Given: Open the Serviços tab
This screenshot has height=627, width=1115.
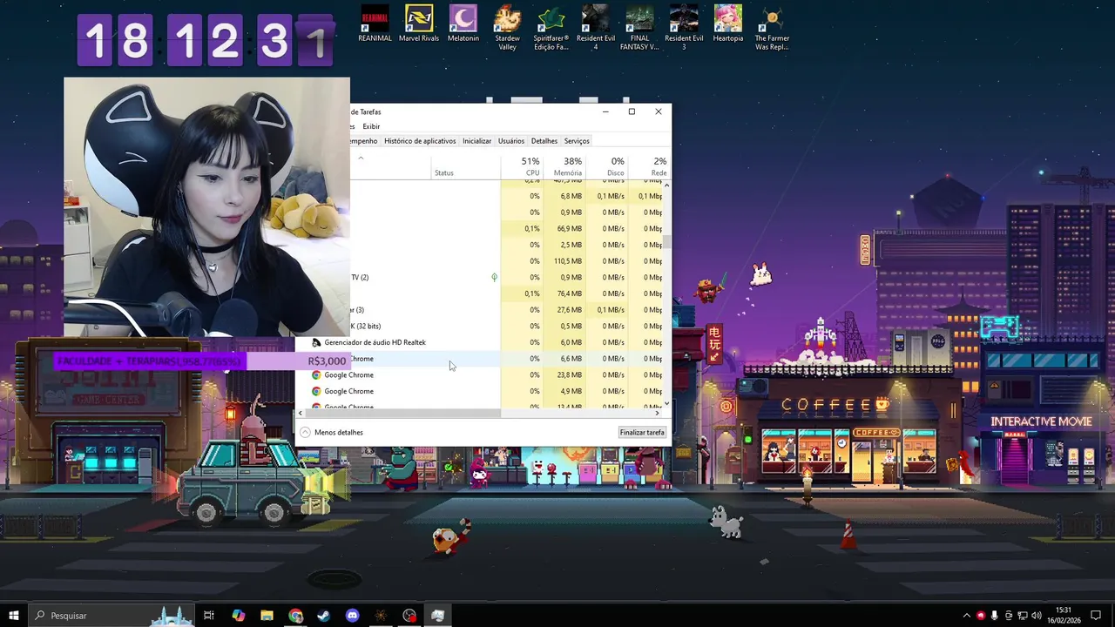Looking at the screenshot, I should [x=577, y=141].
